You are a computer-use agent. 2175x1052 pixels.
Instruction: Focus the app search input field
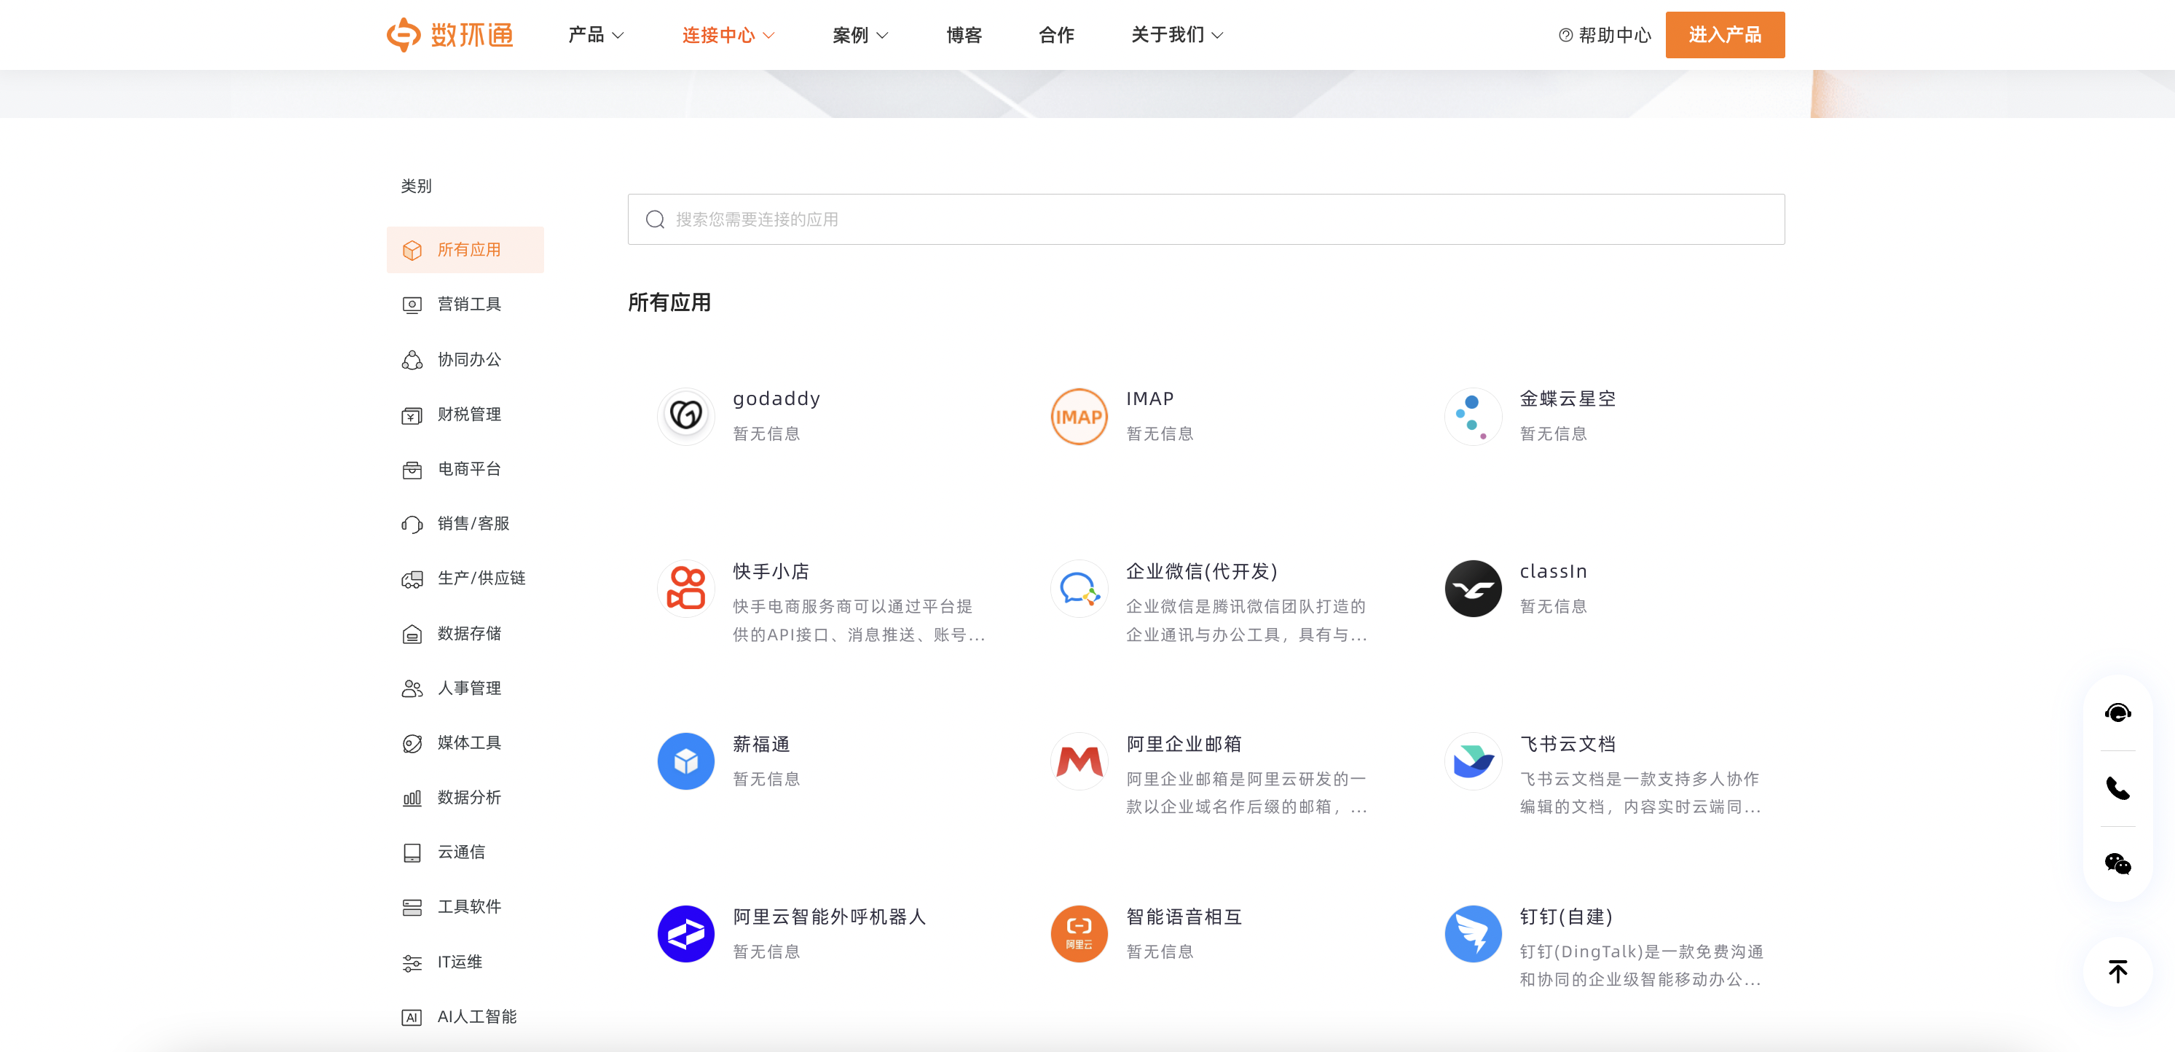[x=1206, y=219]
